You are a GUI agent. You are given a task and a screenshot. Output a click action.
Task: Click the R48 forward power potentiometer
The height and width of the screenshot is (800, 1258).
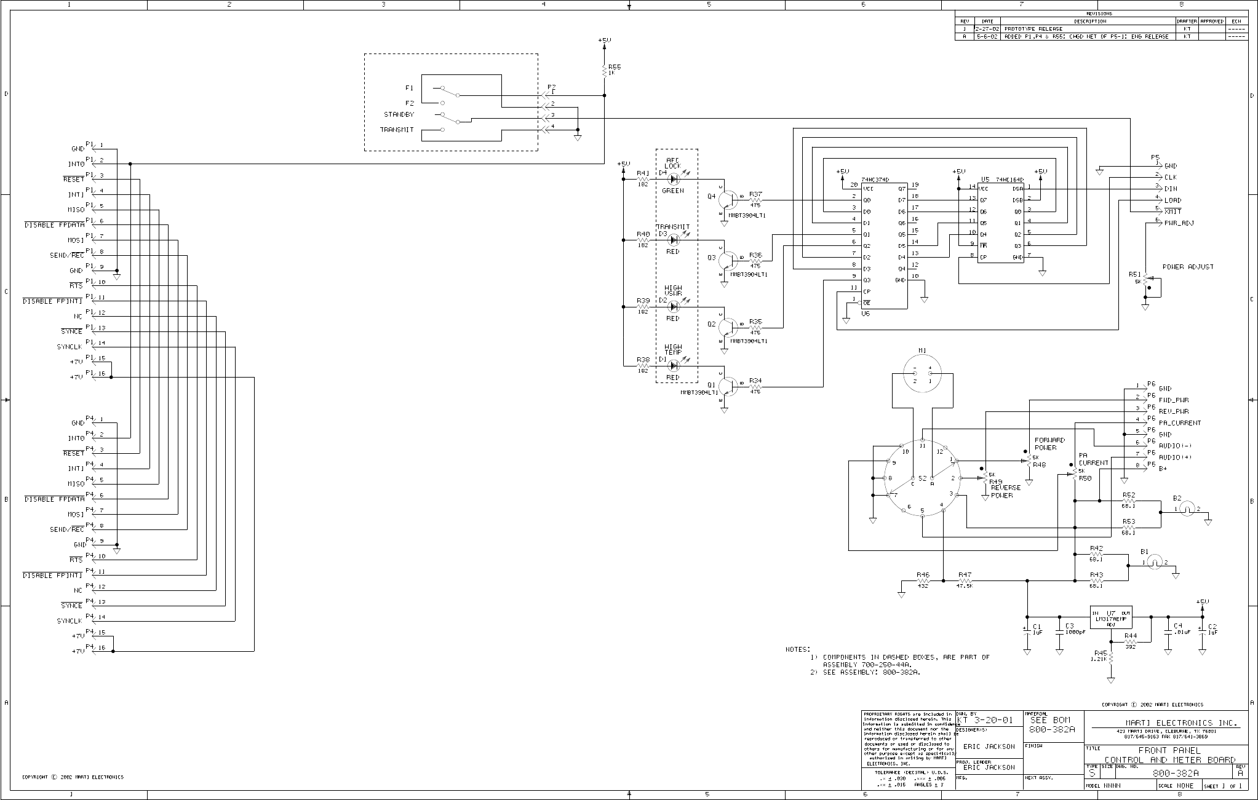1029,459
